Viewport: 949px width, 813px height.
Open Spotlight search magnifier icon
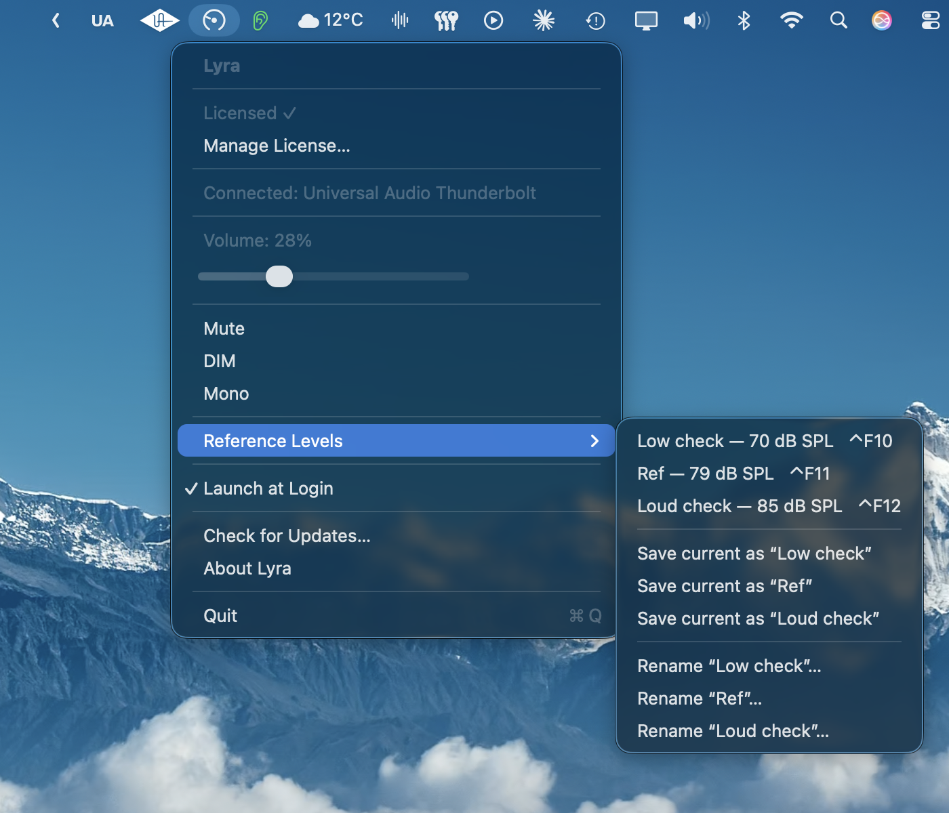click(839, 21)
